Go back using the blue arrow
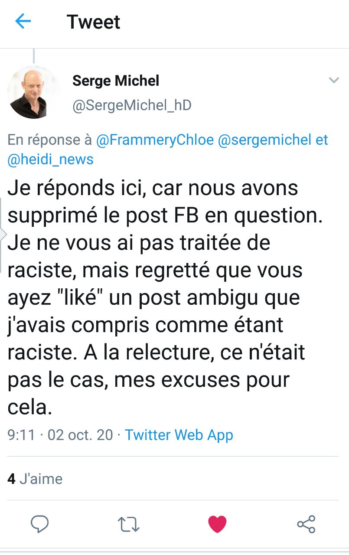This screenshot has width=349, height=555. click(23, 21)
